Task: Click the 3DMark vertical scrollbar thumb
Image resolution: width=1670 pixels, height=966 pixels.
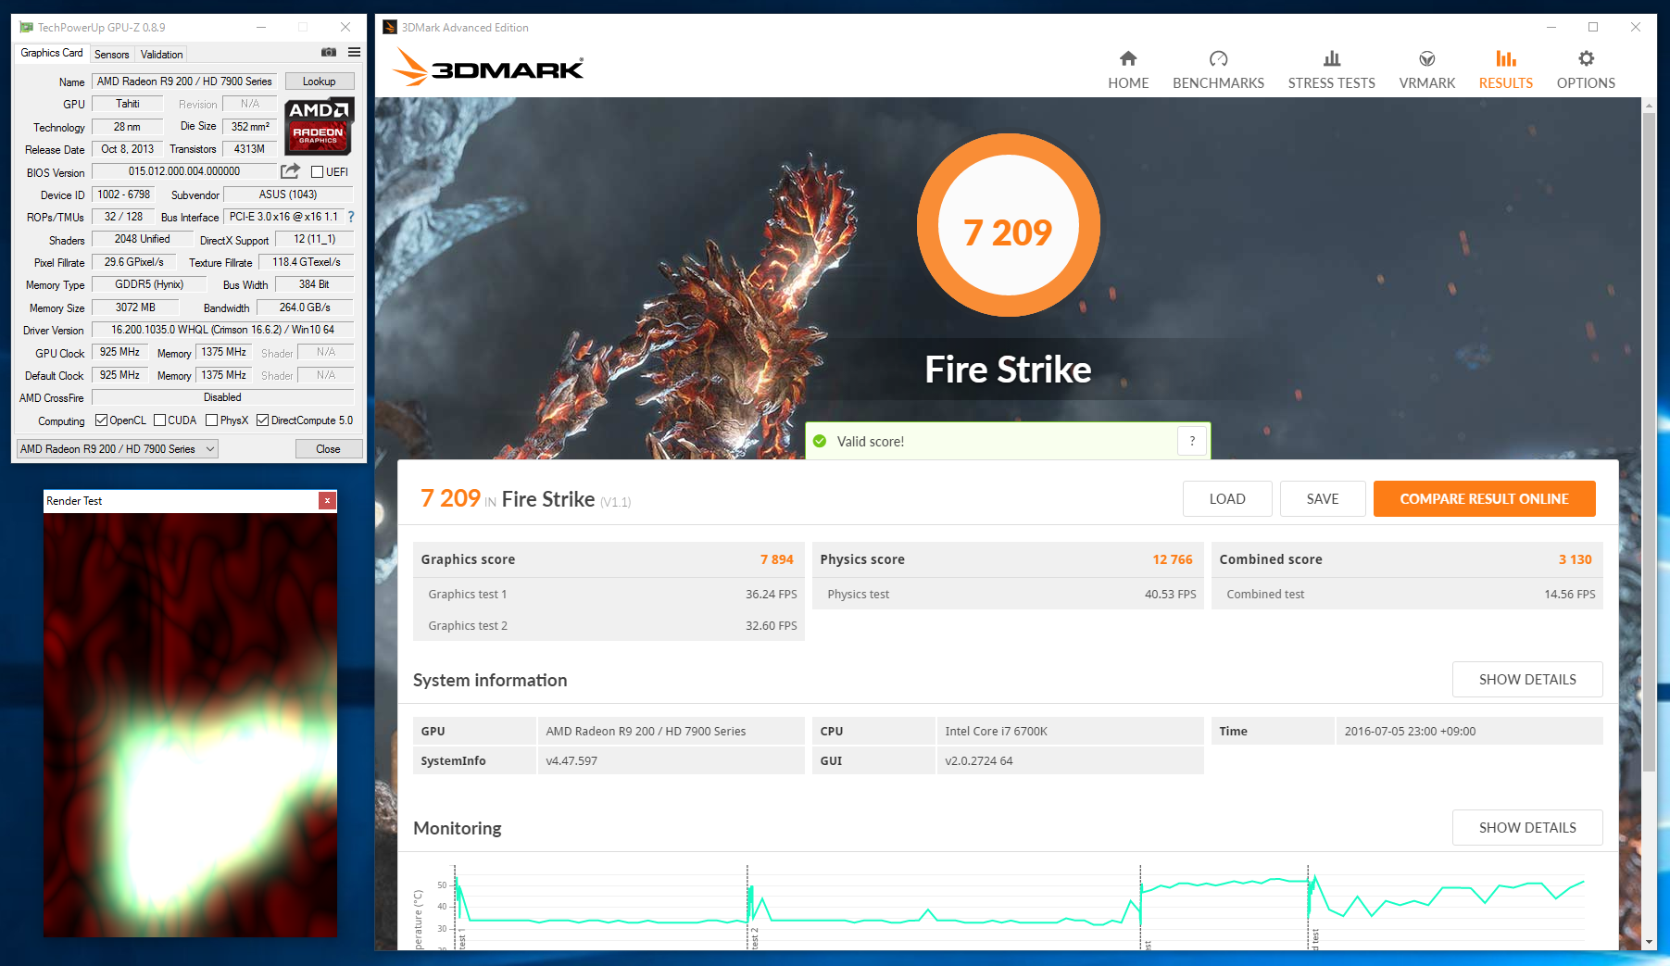Action: click(x=1649, y=442)
